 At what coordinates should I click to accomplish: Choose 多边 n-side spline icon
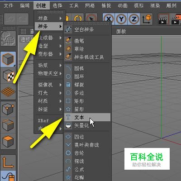68,93
